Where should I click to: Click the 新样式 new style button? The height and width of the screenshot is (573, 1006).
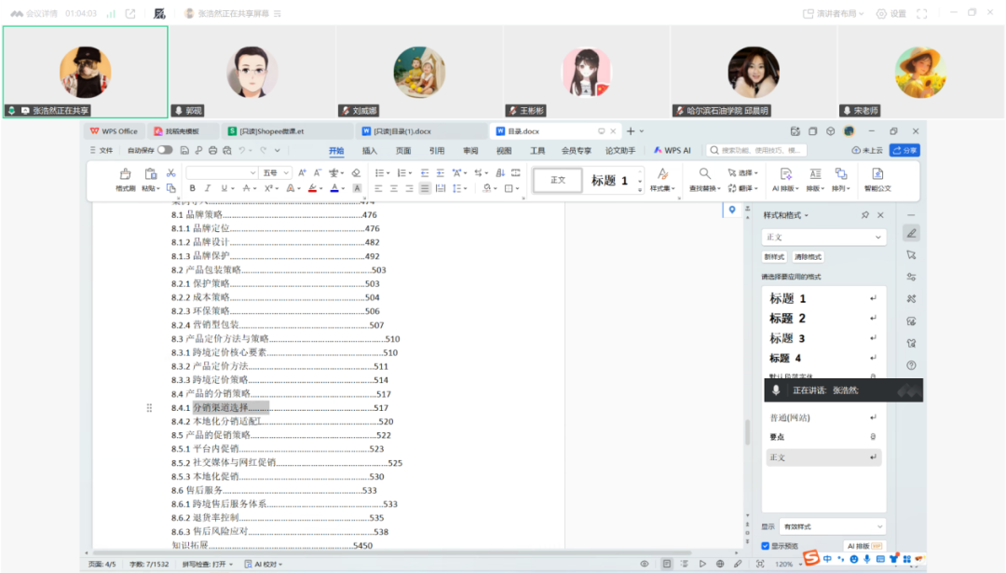pos(774,257)
